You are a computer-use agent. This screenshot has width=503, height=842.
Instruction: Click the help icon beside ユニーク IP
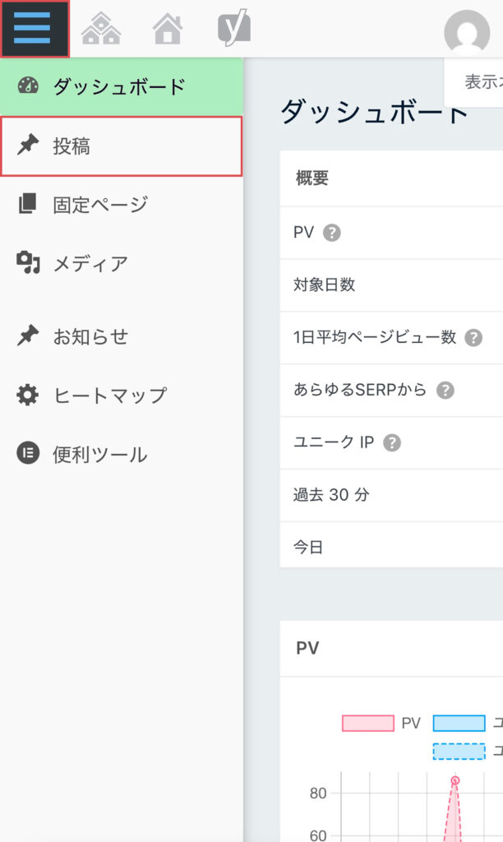tap(392, 442)
